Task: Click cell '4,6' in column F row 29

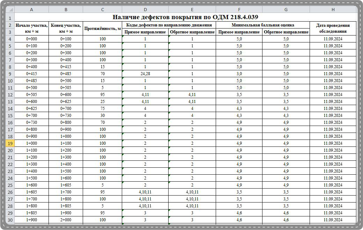Action: pyautogui.click(x=239, y=213)
